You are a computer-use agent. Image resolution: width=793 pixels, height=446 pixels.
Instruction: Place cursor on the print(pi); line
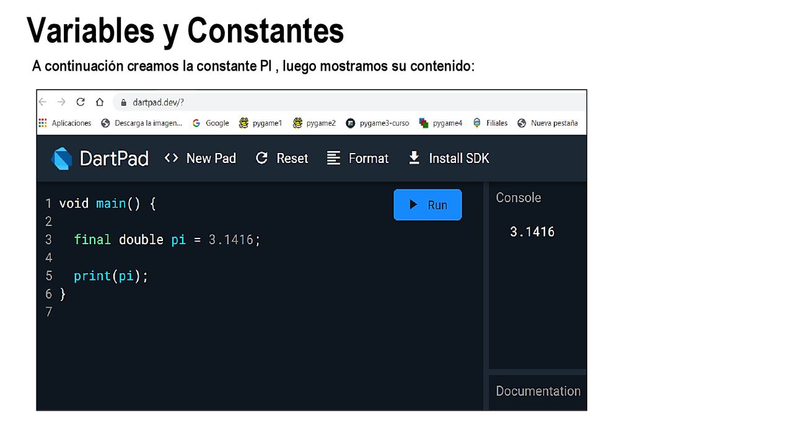111,276
